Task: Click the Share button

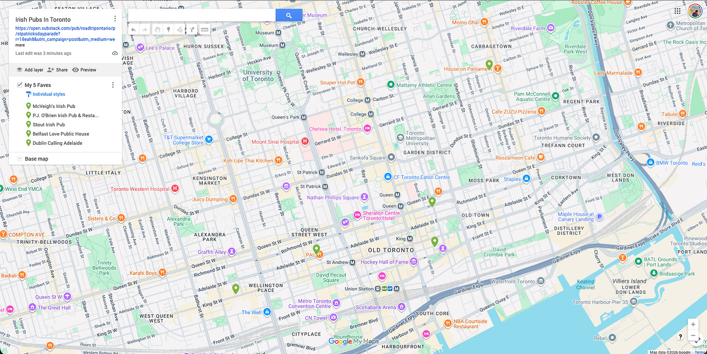Action: pos(57,70)
